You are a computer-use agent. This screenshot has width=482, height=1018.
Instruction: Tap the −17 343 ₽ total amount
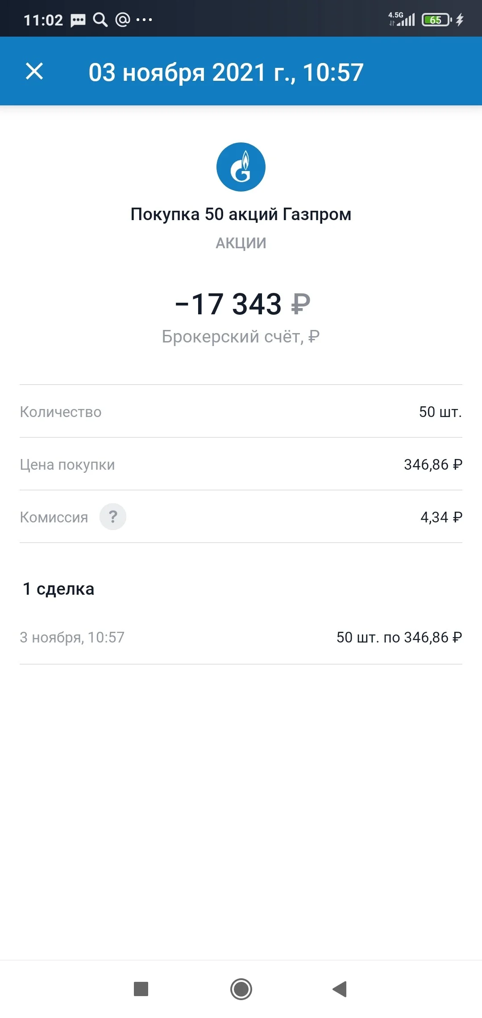242,304
